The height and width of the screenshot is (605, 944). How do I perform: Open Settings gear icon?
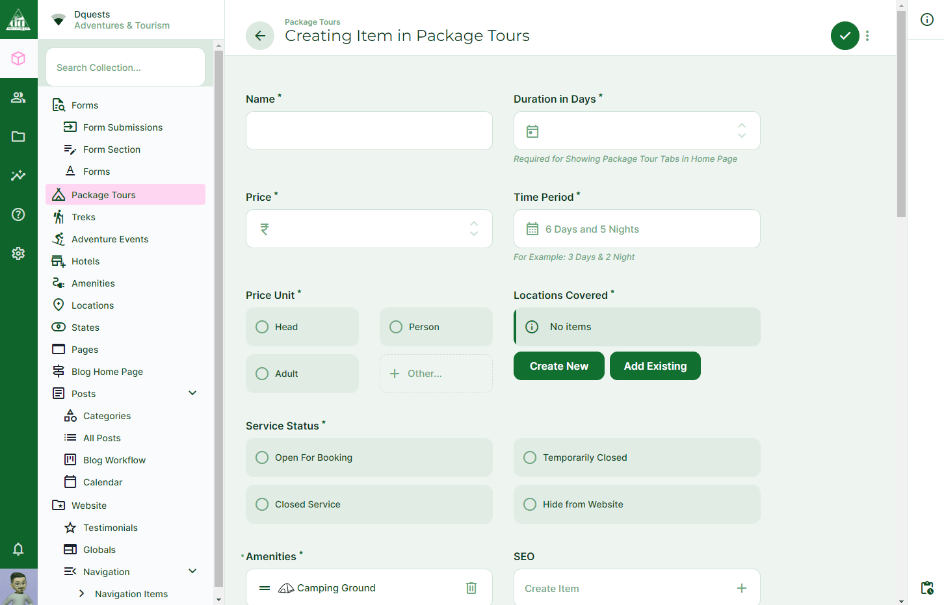tap(18, 253)
